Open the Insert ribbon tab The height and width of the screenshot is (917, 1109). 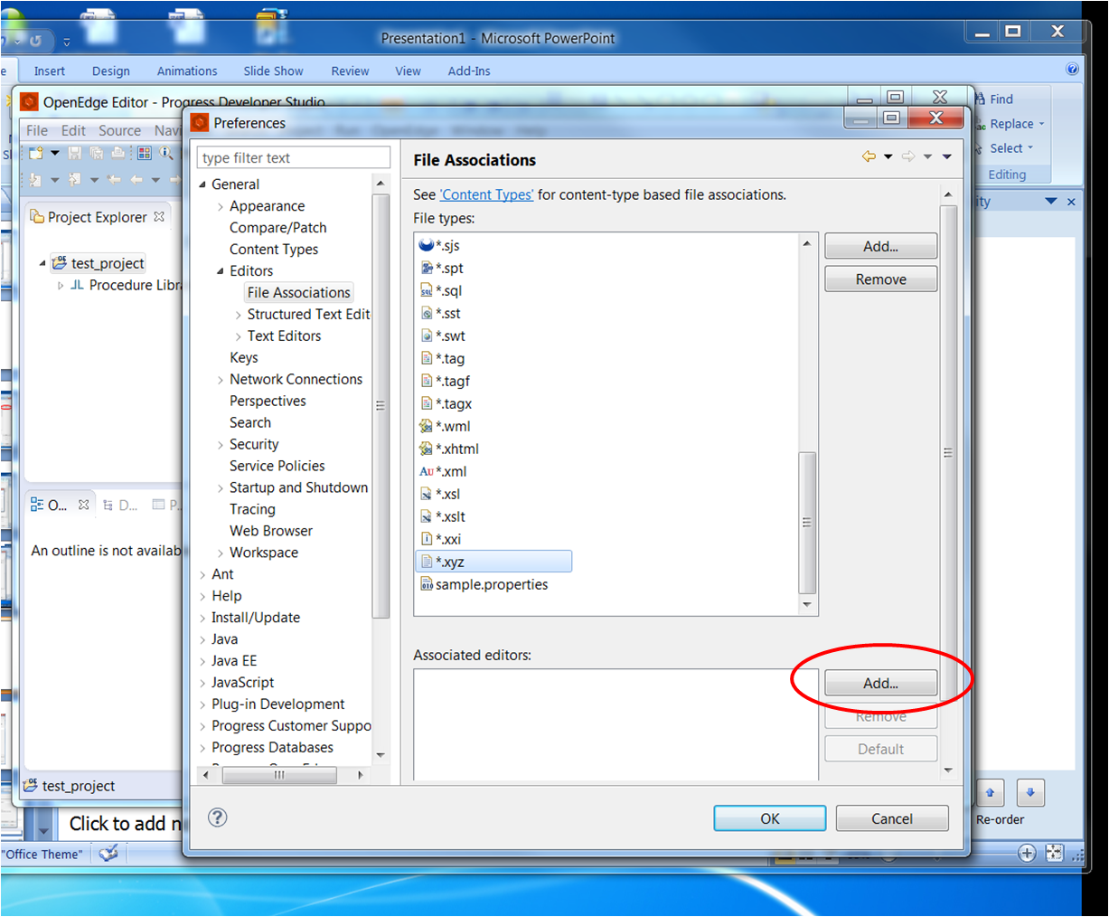[50, 71]
